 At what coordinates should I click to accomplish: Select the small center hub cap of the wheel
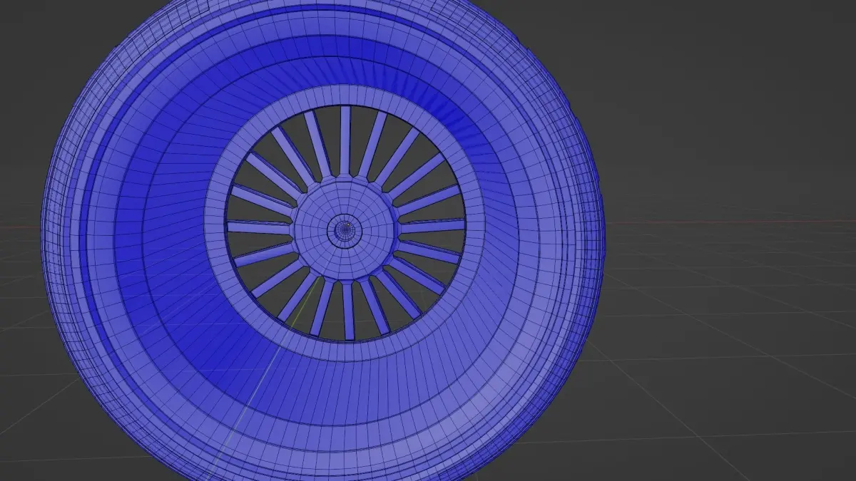[x=345, y=229]
